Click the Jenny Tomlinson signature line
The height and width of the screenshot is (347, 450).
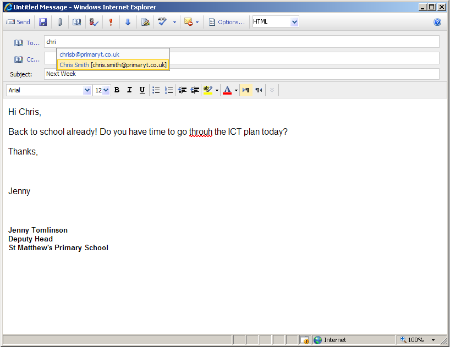pos(38,230)
